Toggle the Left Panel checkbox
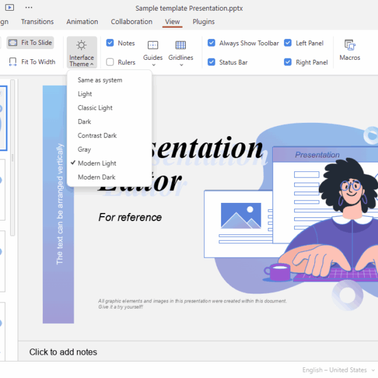This screenshot has width=378, height=378. 288,43
